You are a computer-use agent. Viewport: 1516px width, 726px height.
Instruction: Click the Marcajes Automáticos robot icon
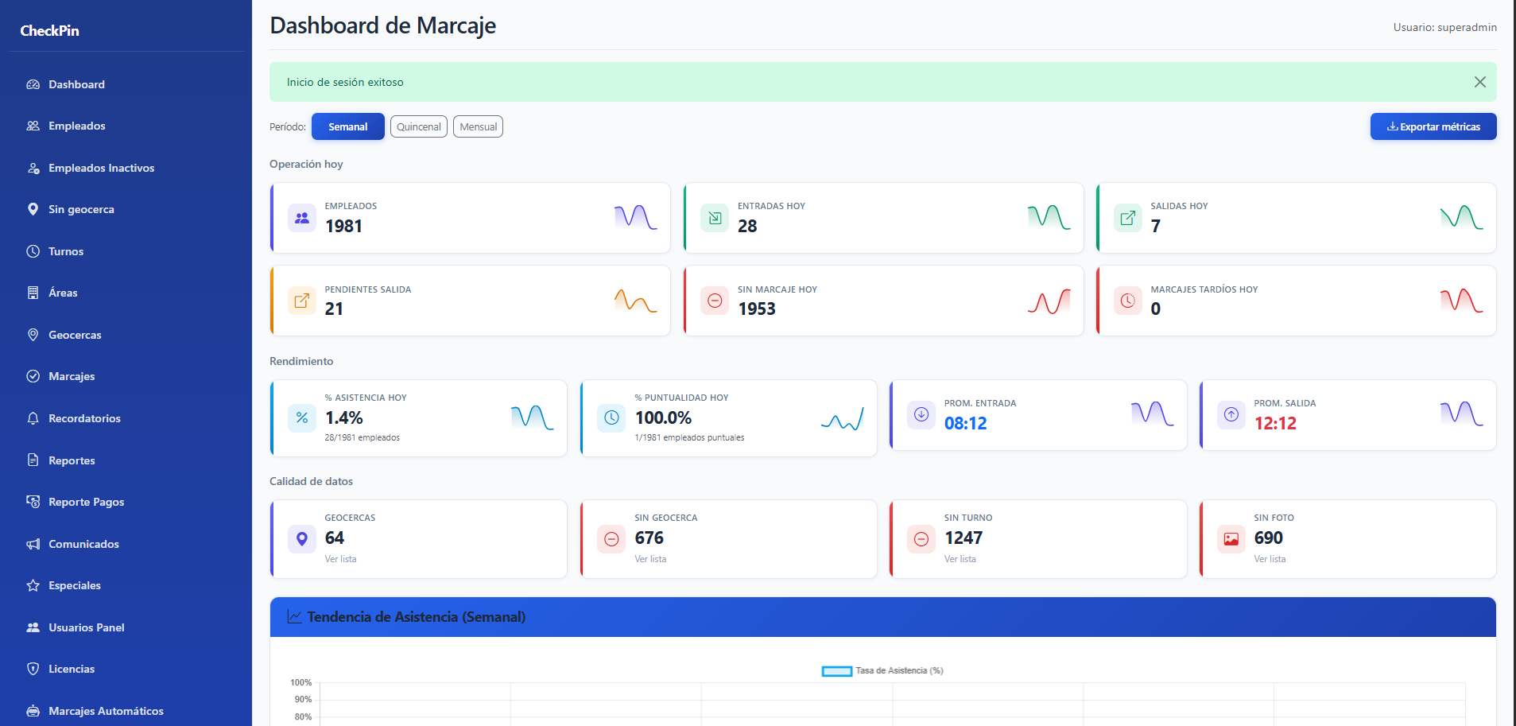(x=33, y=711)
